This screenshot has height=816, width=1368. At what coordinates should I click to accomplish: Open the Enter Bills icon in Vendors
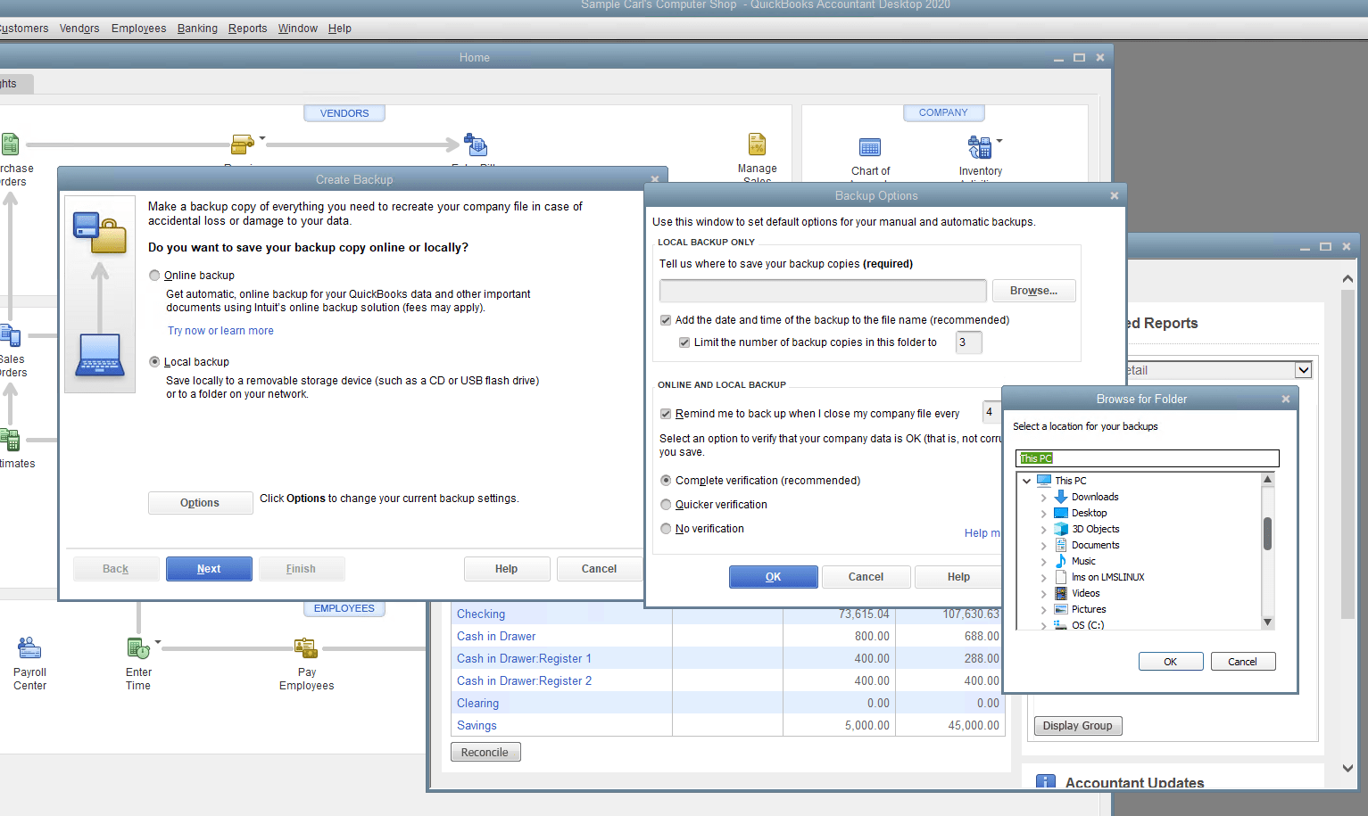coord(475,144)
